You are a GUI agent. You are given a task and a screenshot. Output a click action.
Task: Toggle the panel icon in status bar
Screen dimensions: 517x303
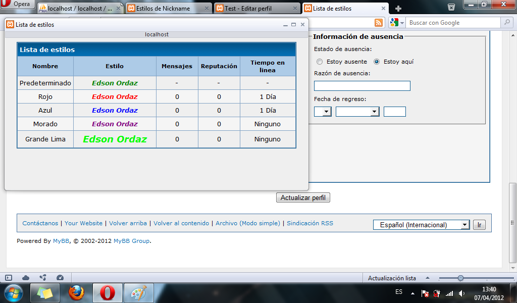point(9,278)
